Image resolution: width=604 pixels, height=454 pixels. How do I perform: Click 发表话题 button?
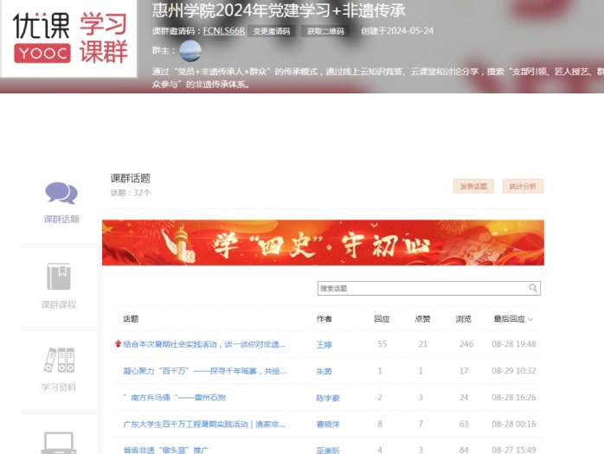[x=473, y=186]
